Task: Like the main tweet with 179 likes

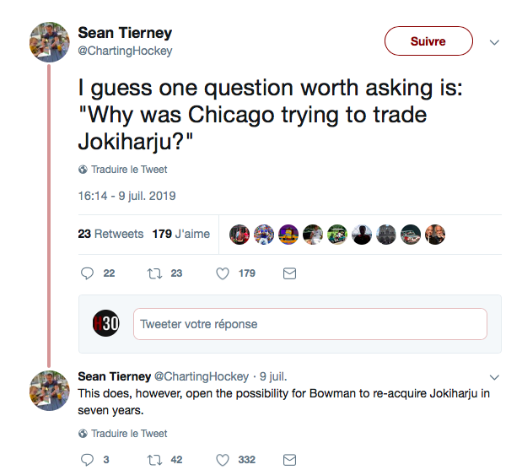Action: point(223,273)
